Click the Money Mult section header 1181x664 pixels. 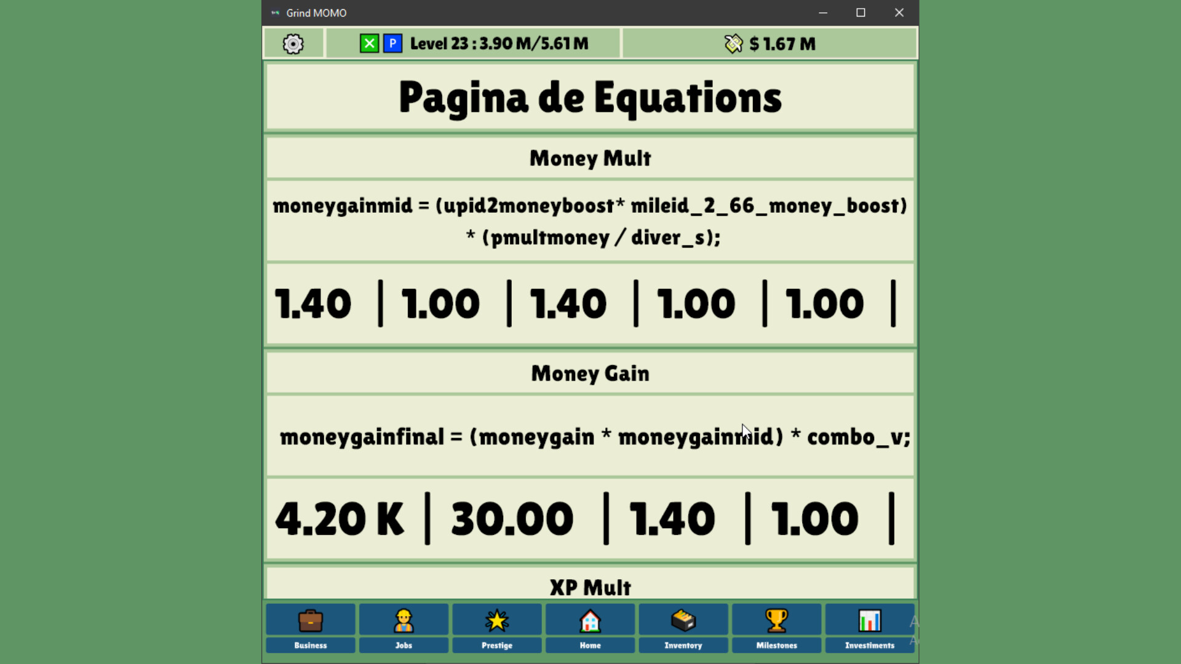pos(590,159)
